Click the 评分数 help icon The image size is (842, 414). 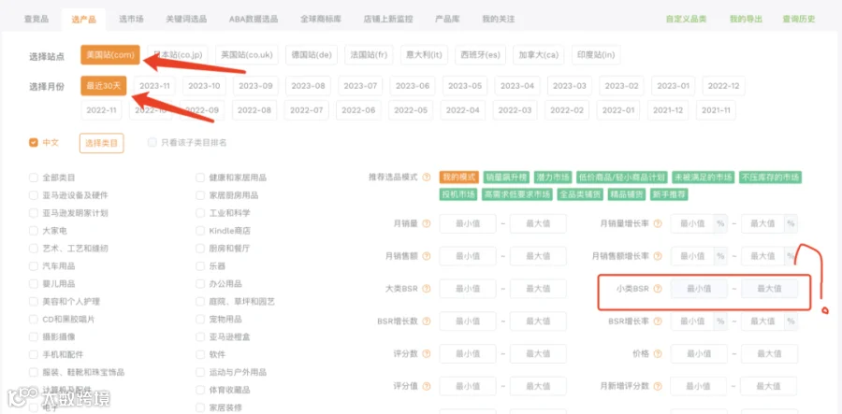427,354
